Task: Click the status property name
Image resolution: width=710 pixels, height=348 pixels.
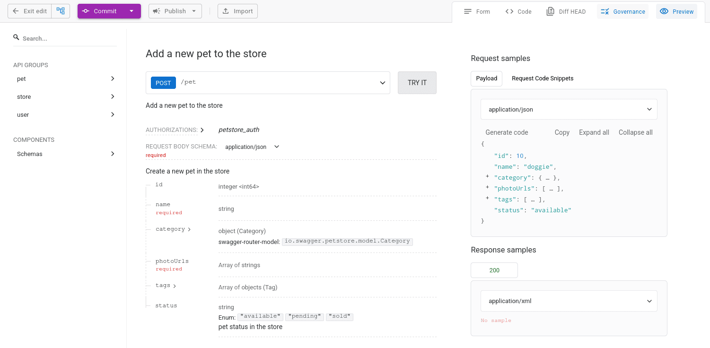Action: 166,305
